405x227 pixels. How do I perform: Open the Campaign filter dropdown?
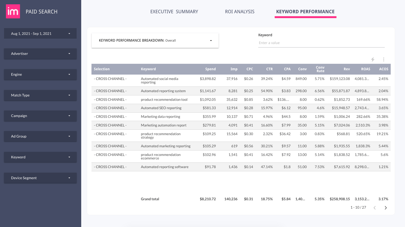tap(40, 116)
